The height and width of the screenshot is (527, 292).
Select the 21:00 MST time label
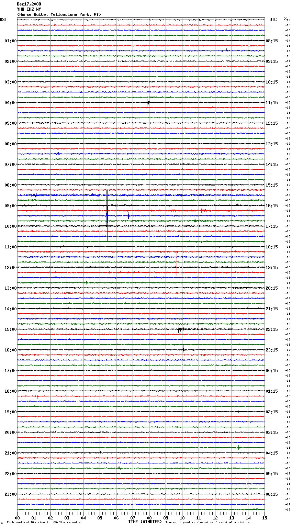point(11,453)
